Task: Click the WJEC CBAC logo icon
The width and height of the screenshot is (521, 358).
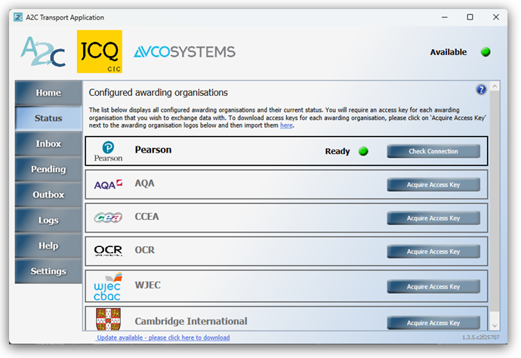Action: pyautogui.click(x=109, y=286)
